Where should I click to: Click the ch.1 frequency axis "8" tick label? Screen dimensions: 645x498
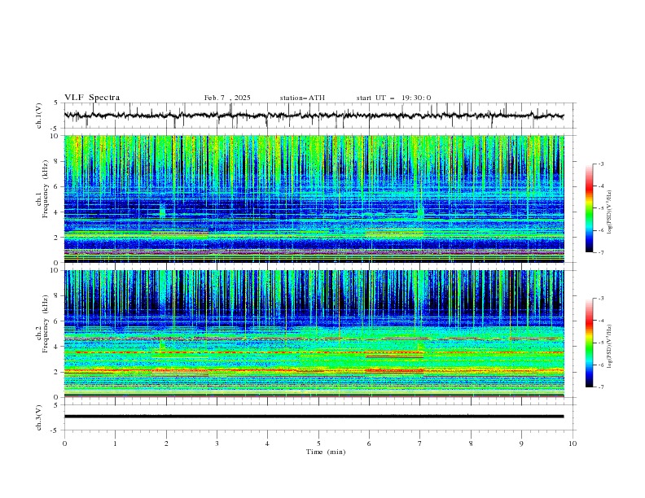tap(56, 161)
